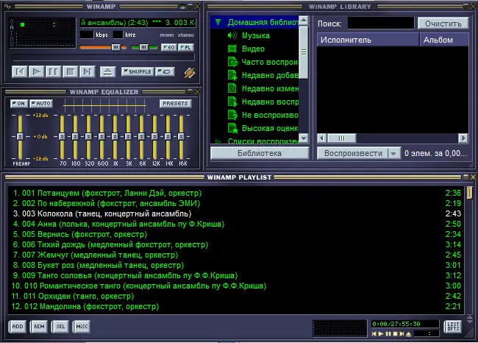Toggle the EQ window button
The width and height of the screenshot is (478, 343).
(168, 47)
